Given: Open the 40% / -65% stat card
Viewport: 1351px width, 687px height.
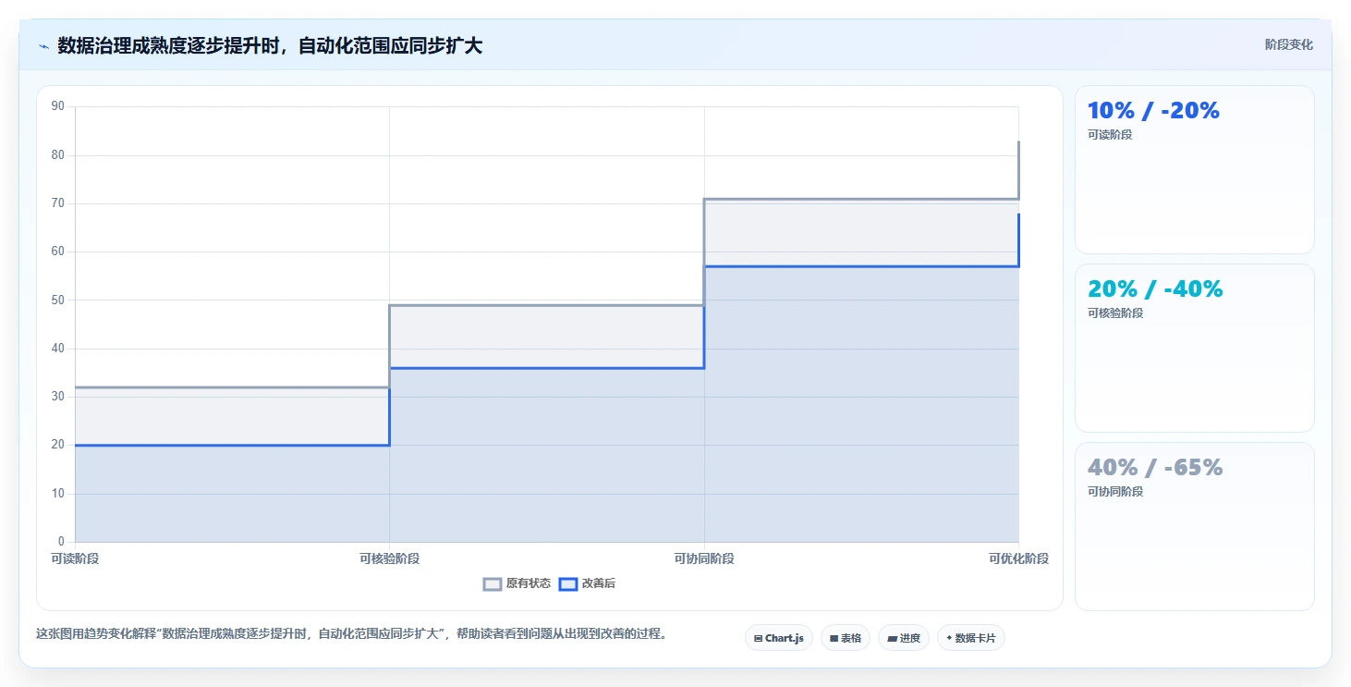Looking at the screenshot, I should point(1195,526).
